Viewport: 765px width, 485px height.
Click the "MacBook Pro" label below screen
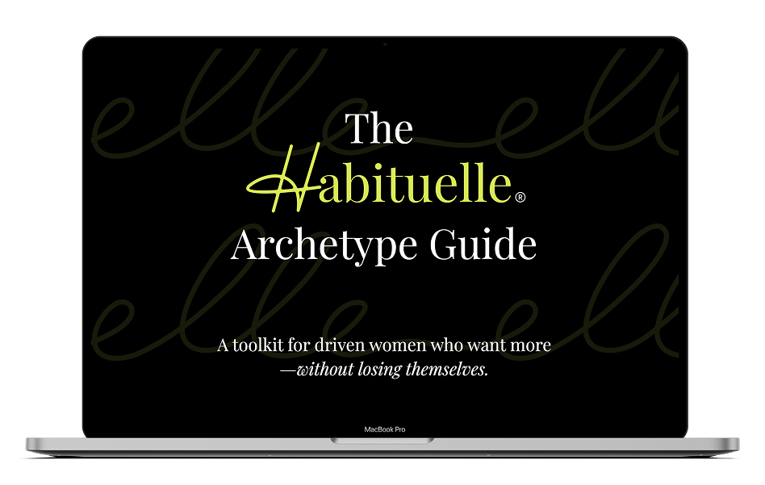tap(384, 429)
